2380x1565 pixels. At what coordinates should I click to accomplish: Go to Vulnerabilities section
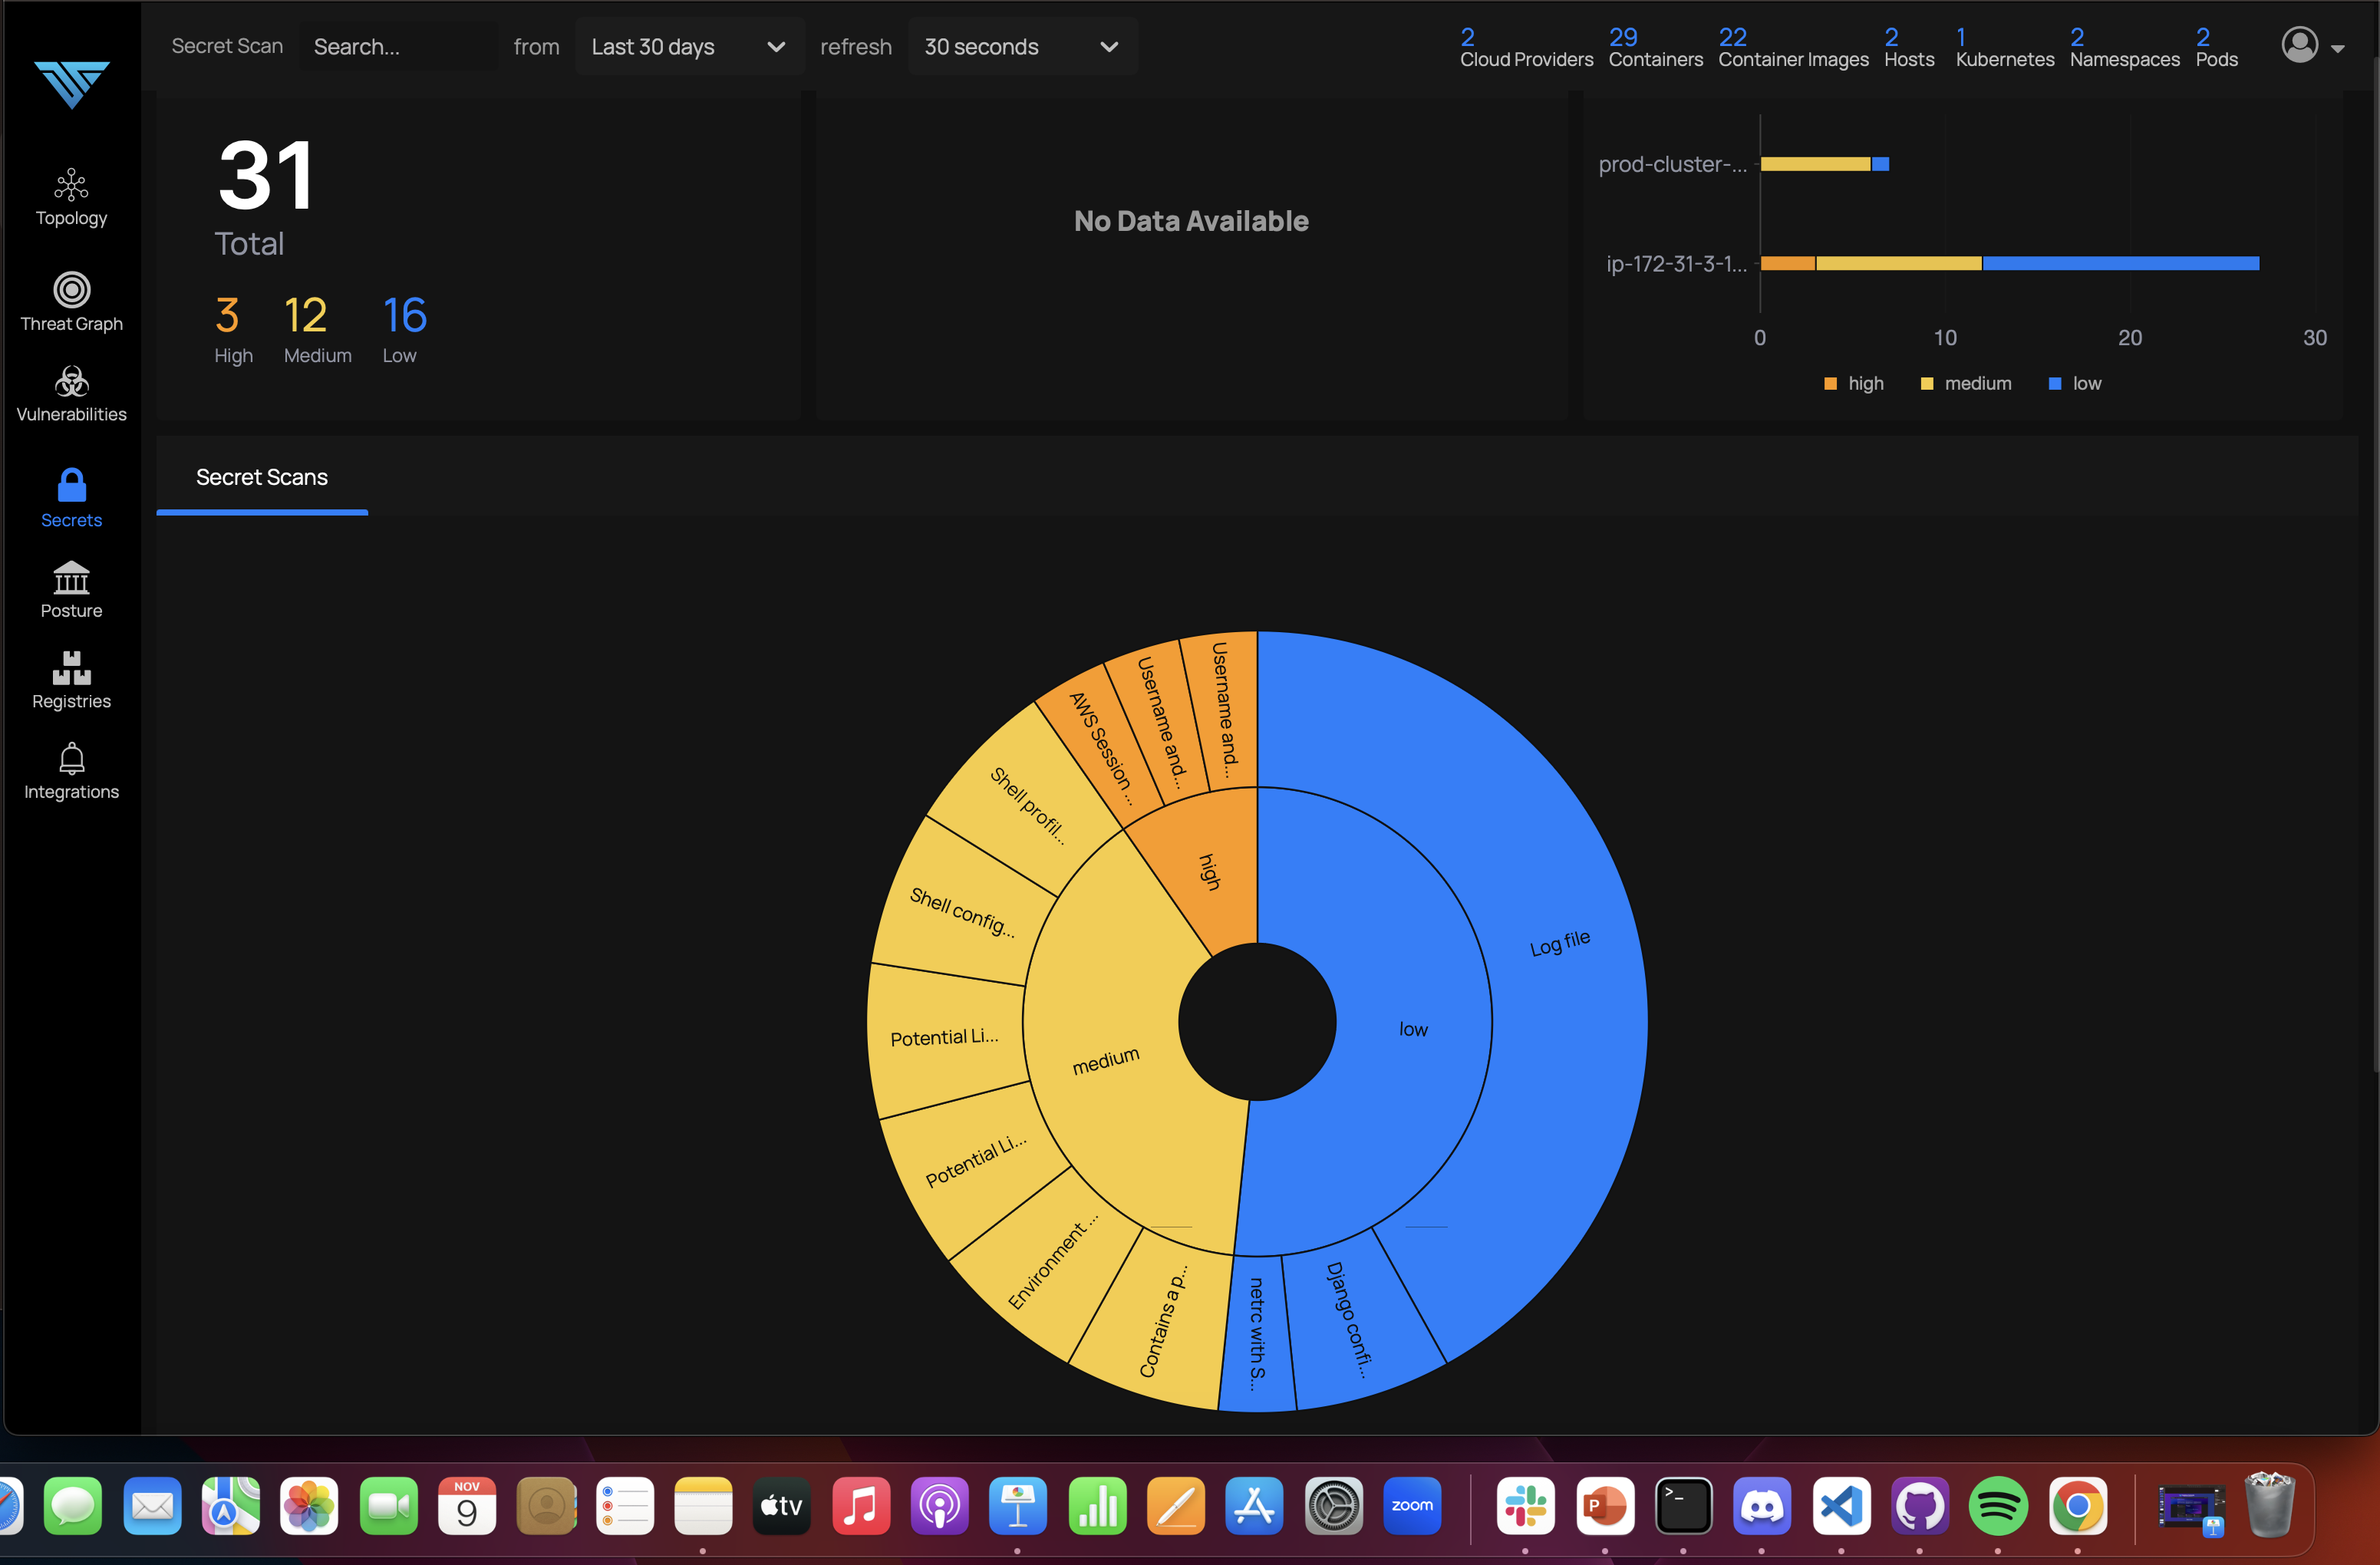coord(71,382)
